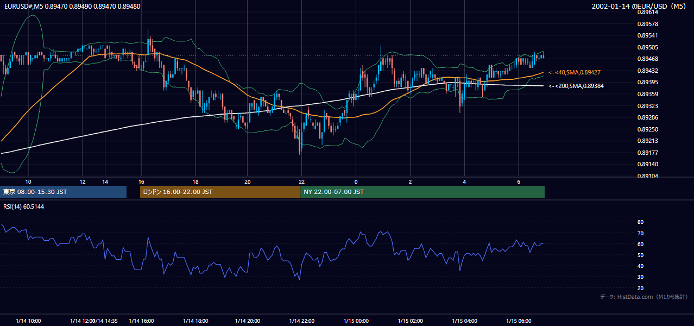Select the 200 SMA 0.89384 label
694x326 pixels.
point(576,86)
